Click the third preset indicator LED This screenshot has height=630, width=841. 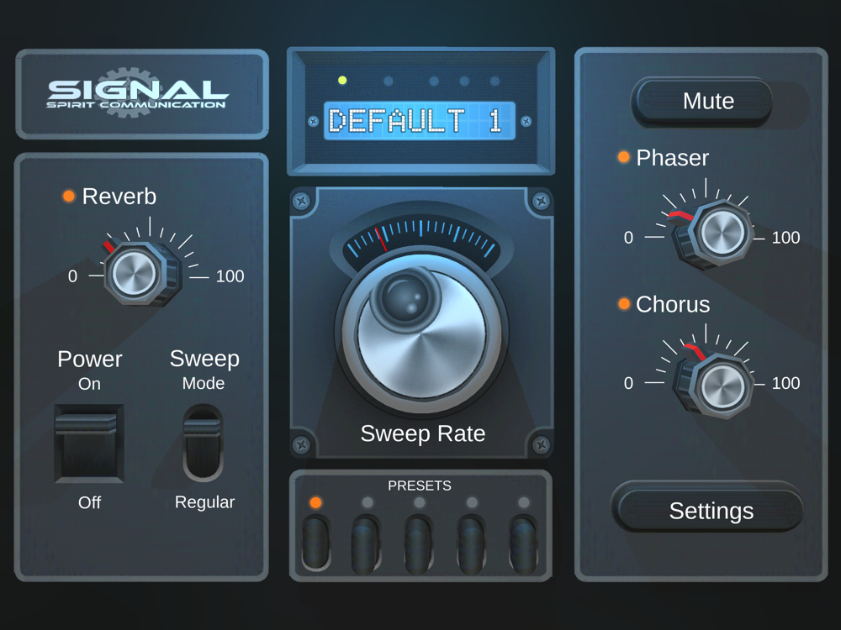[x=420, y=502]
